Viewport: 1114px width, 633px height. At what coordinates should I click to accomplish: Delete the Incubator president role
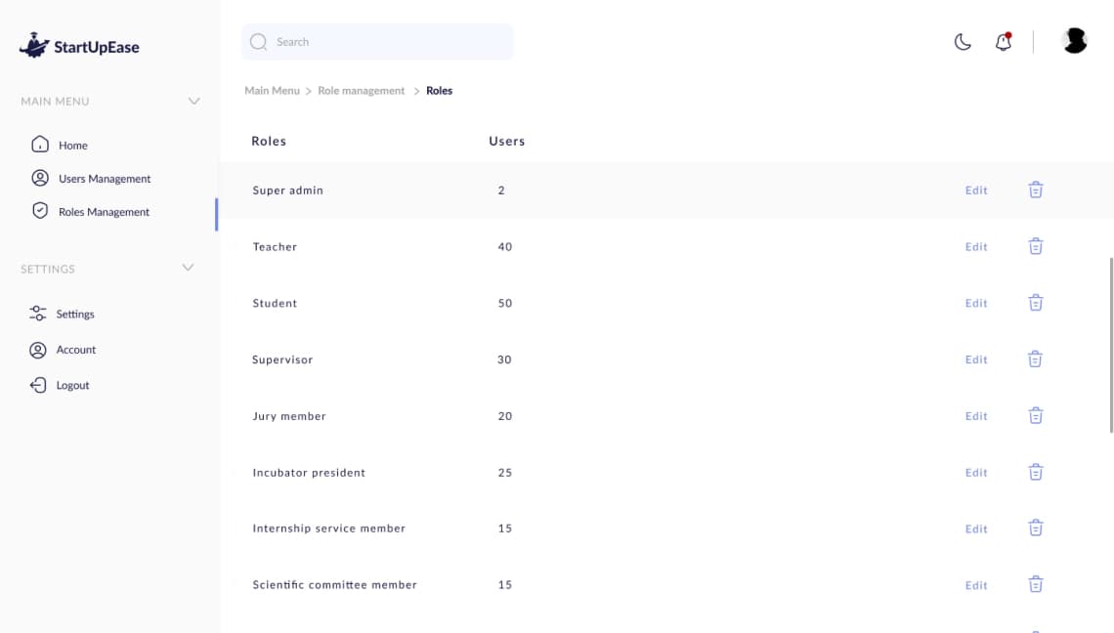click(x=1036, y=472)
